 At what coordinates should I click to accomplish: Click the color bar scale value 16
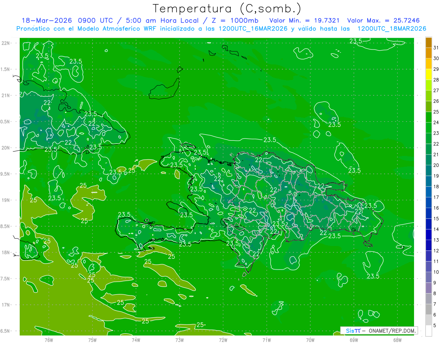click(436, 208)
